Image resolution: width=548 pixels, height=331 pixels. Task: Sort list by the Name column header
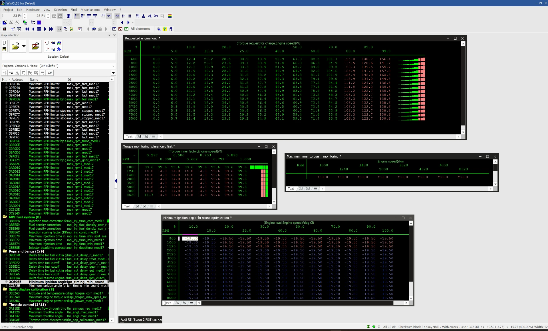(x=47, y=80)
